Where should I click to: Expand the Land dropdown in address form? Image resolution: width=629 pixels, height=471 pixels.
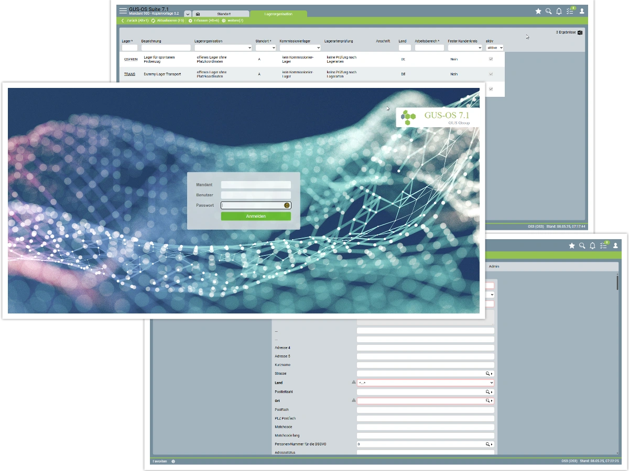491,383
